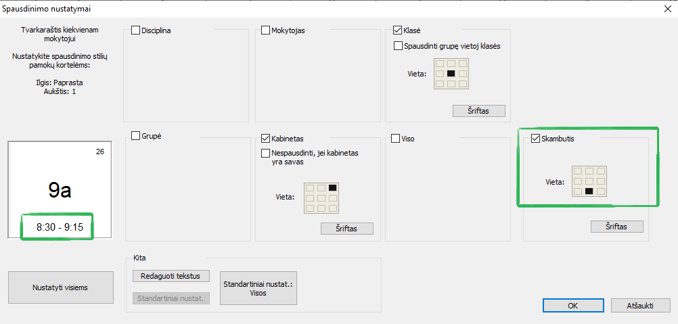This screenshot has height=324, width=678.
Task: Tick Spausdinti grupę vietoj klasės
Action: pyautogui.click(x=399, y=45)
